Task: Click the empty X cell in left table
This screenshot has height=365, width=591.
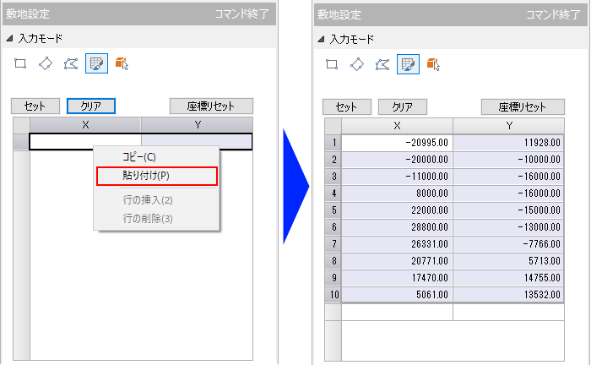Action: coord(84,142)
